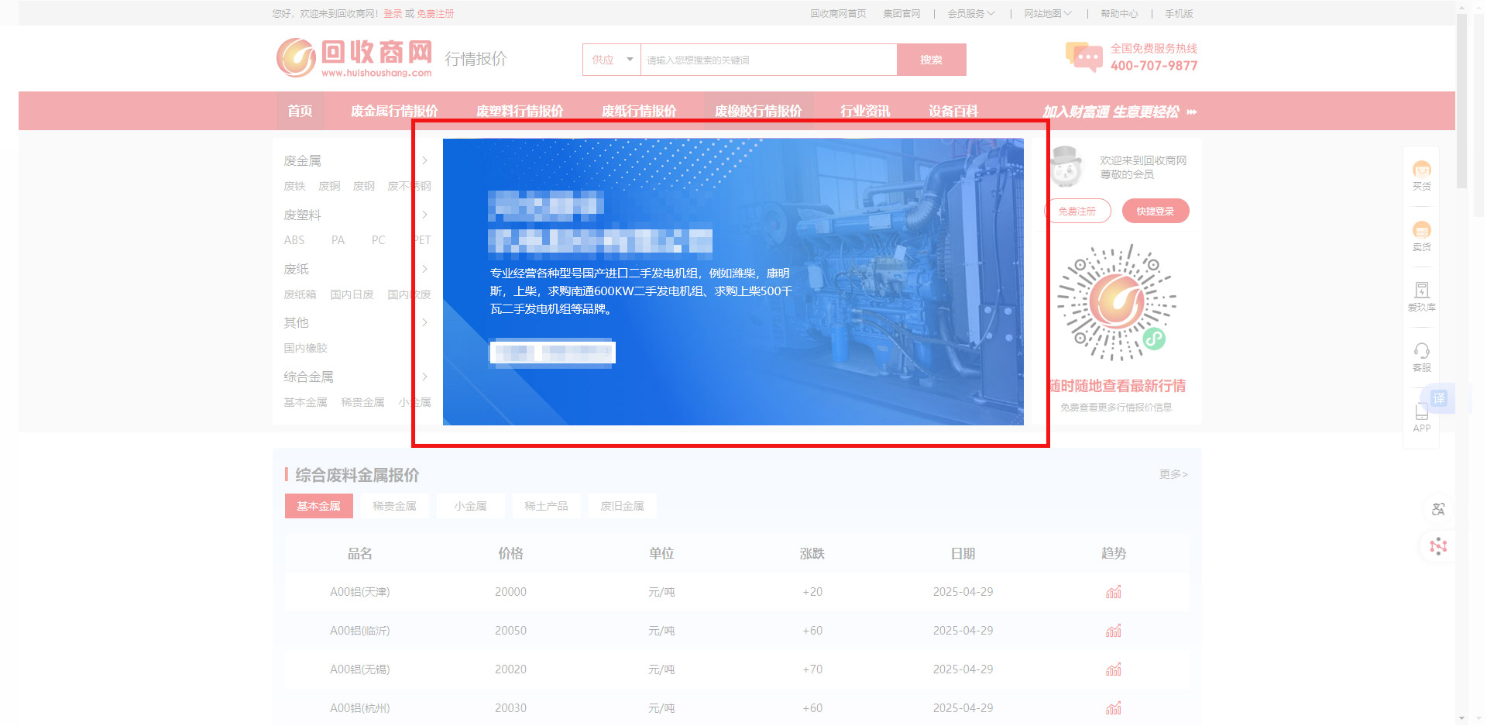The width and height of the screenshot is (1487, 726).
Task: Click the trend chart icon for A00铝(无锡)
Action: pos(1114,669)
